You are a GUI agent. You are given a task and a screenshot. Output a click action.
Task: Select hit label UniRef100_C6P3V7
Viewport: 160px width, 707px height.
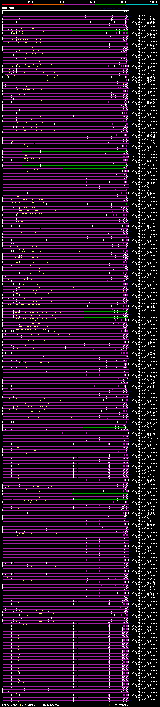pyautogui.click(x=143, y=350)
